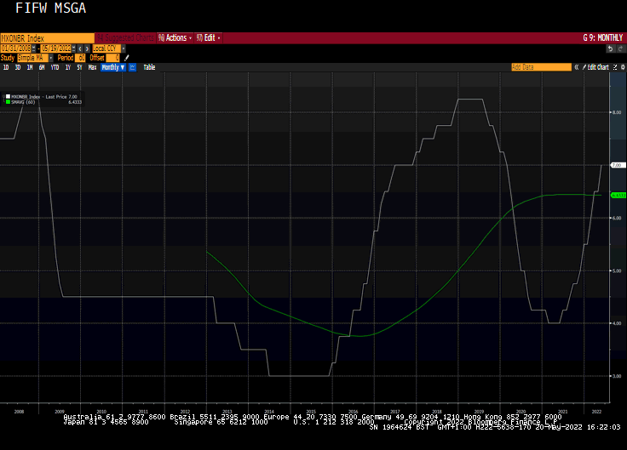Click the pencil icon beside Offset

click(x=127, y=58)
